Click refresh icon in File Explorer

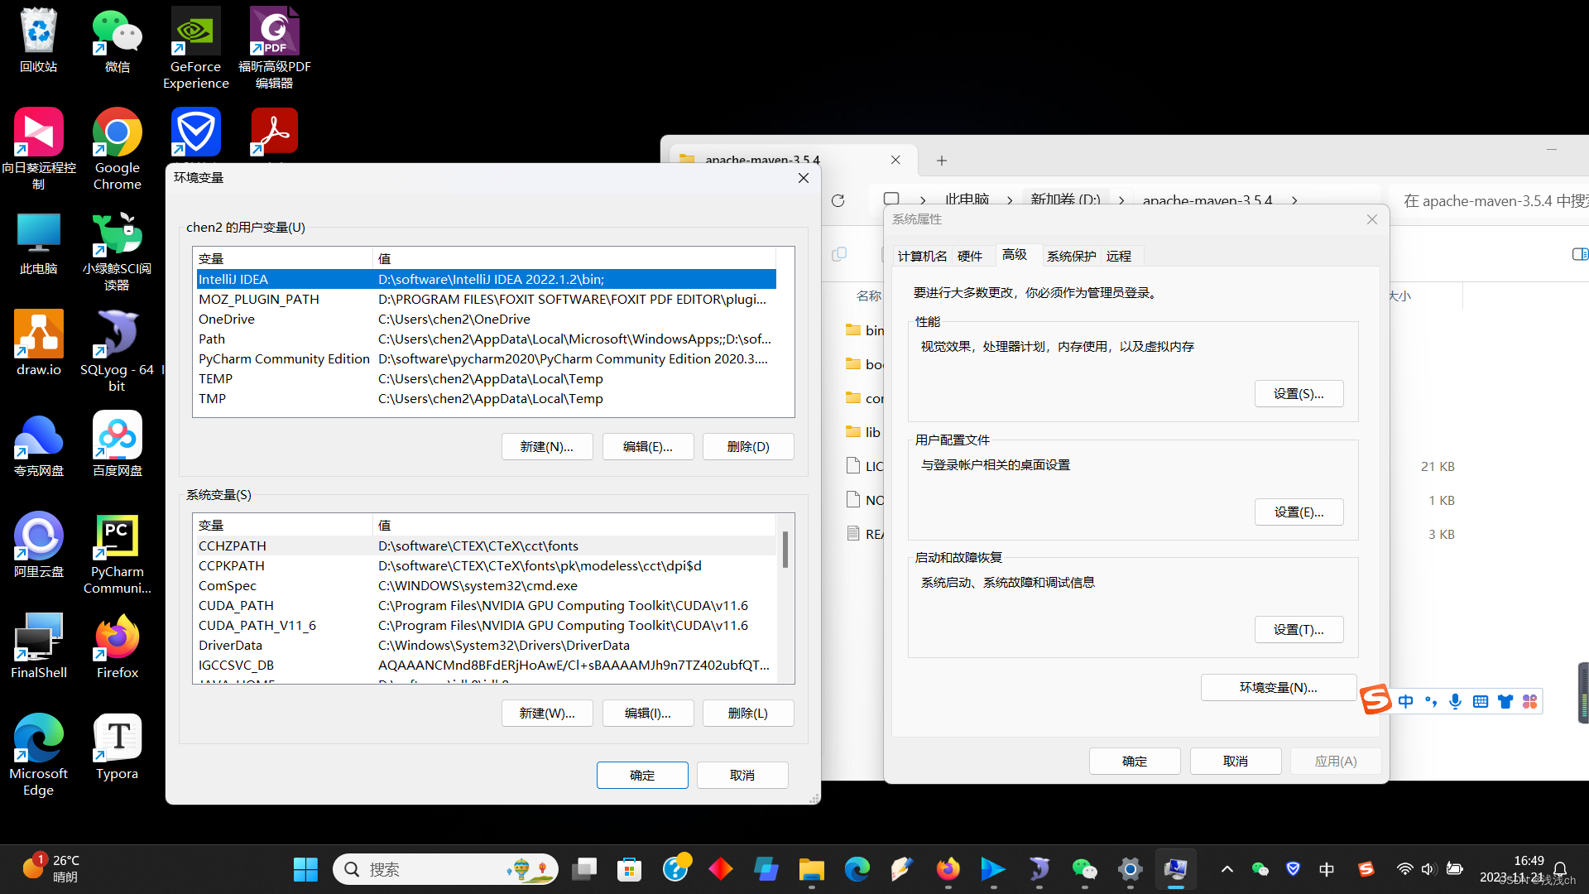pos(838,200)
